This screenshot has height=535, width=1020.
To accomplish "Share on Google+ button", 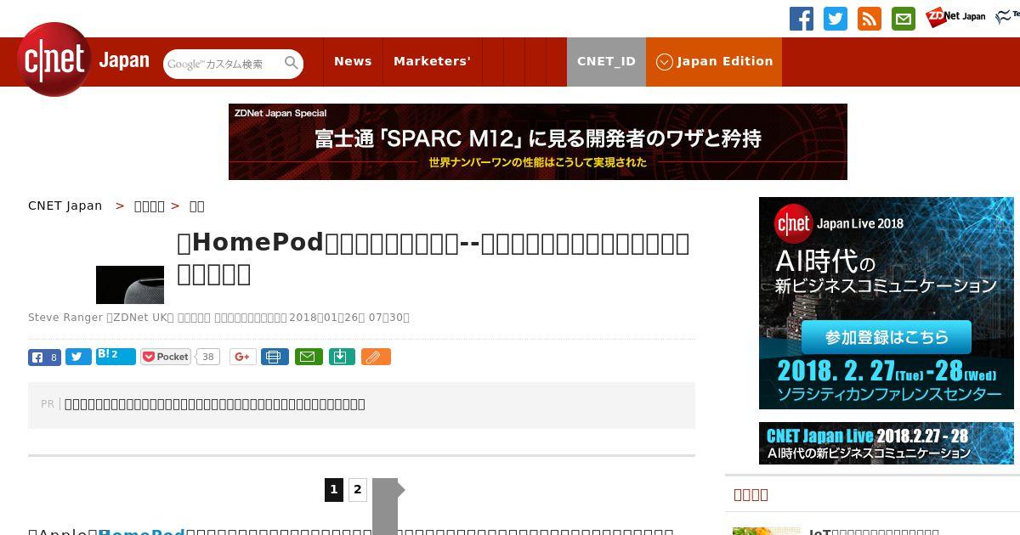I will pos(242,358).
